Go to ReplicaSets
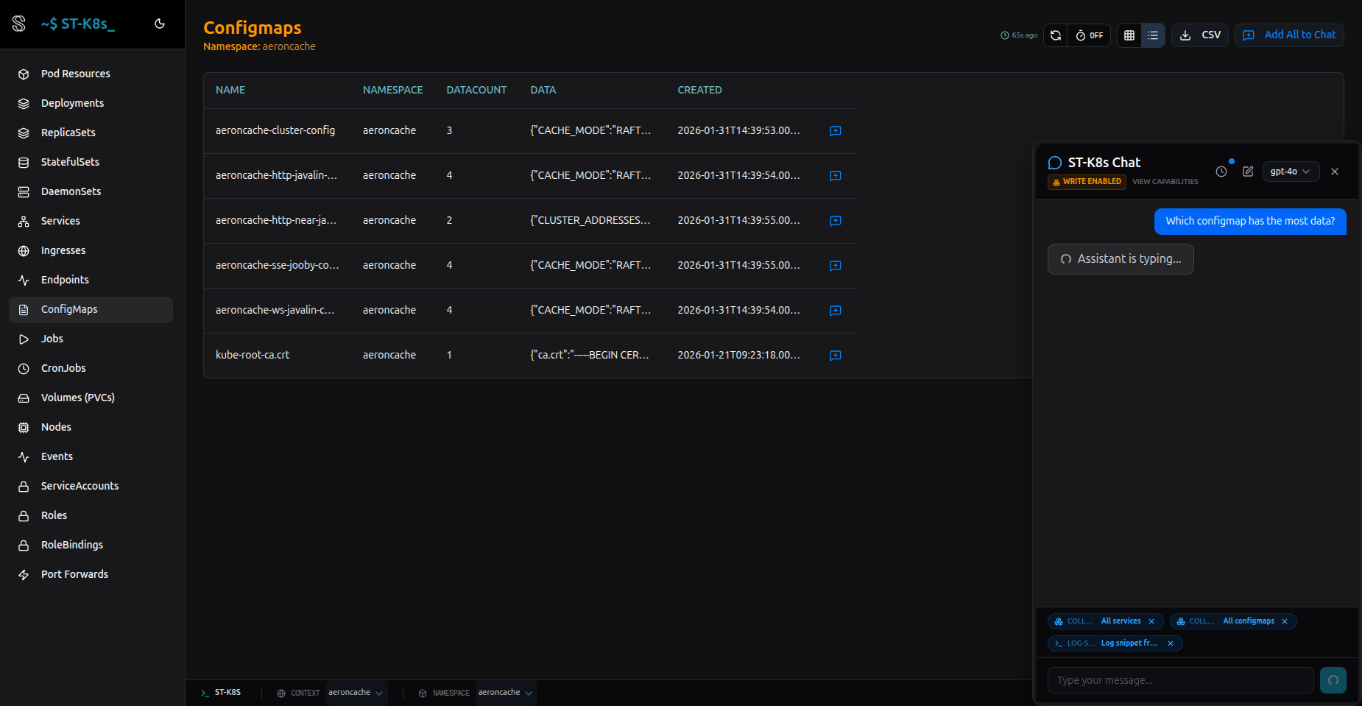Viewport: 1362px width, 706px height. coord(91,133)
